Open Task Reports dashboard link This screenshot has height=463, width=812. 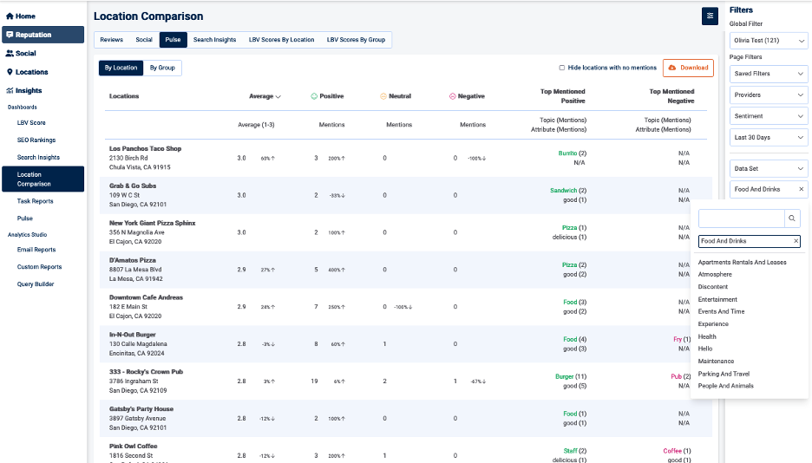click(35, 201)
